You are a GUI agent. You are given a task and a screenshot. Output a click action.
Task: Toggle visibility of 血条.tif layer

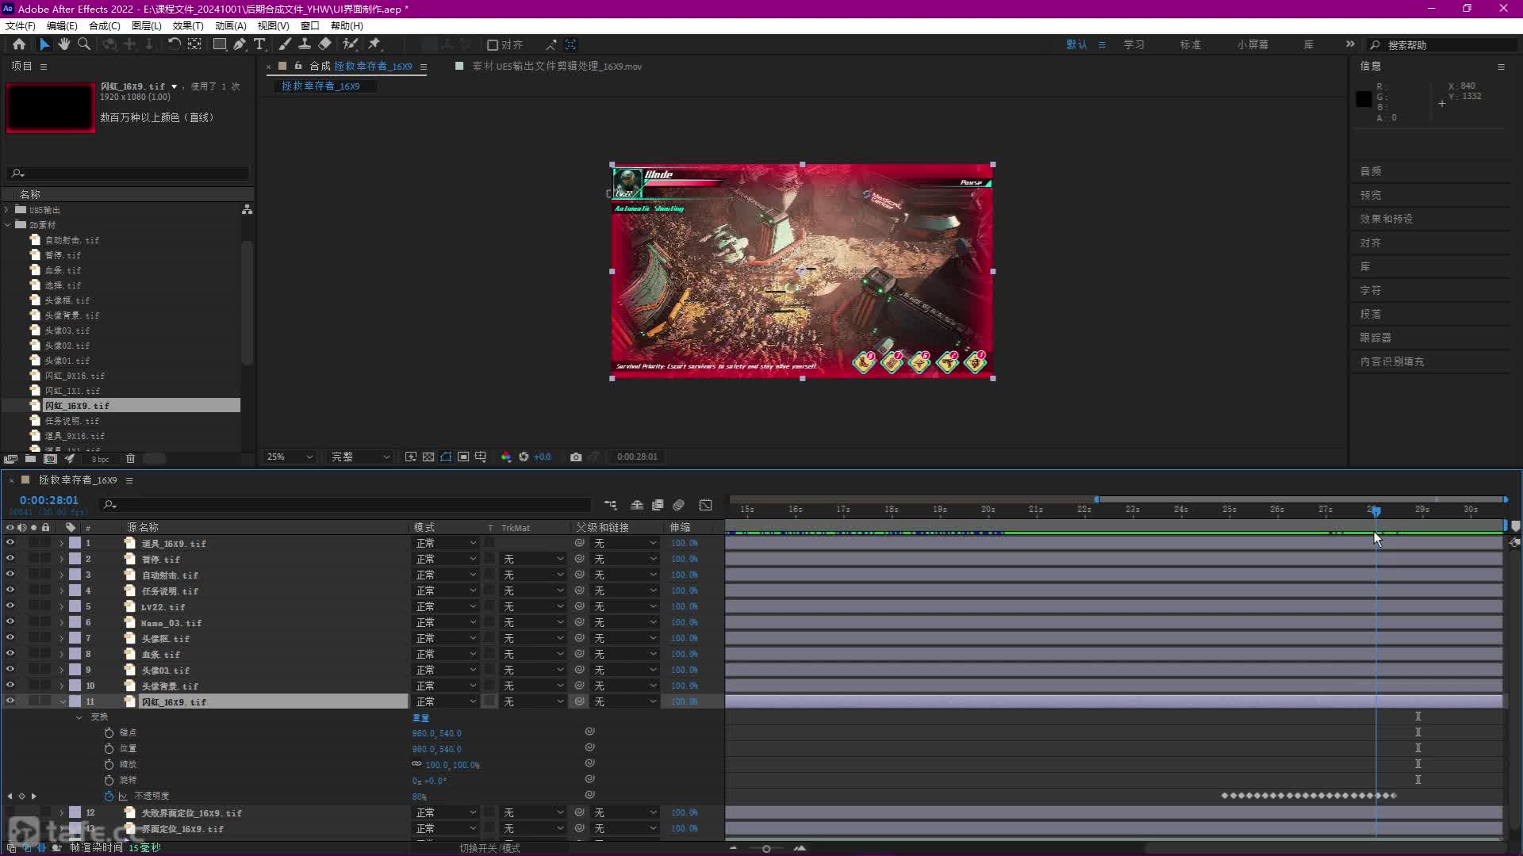point(10,654)
